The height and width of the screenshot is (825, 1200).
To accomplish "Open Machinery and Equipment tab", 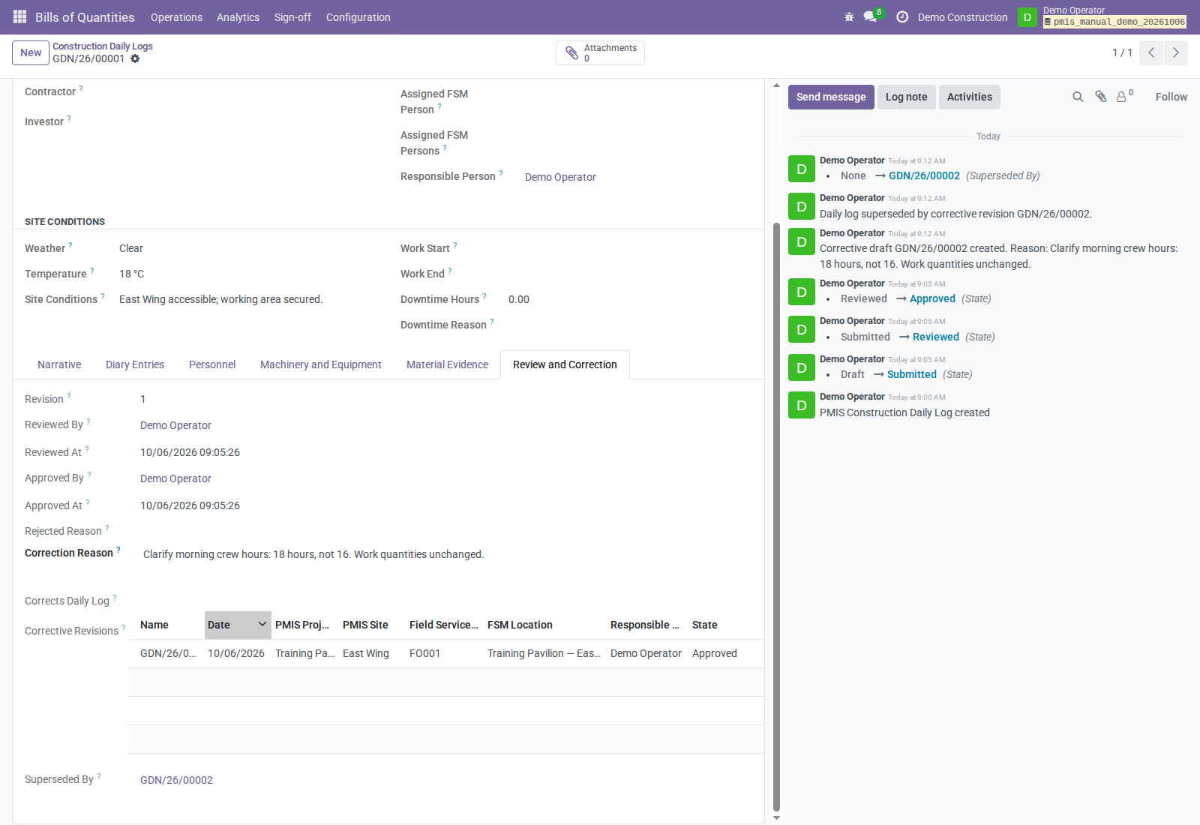I will 321,364.
